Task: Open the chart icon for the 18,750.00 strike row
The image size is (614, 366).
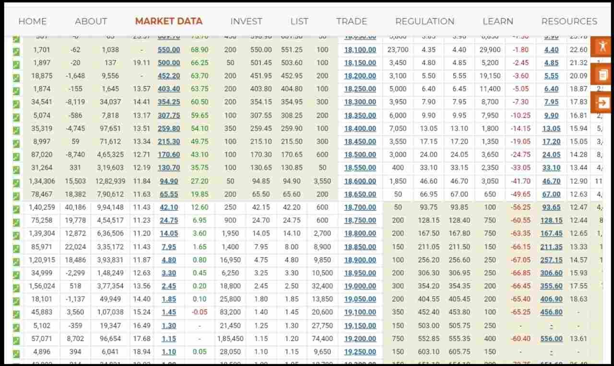Action: pos(16,222)
